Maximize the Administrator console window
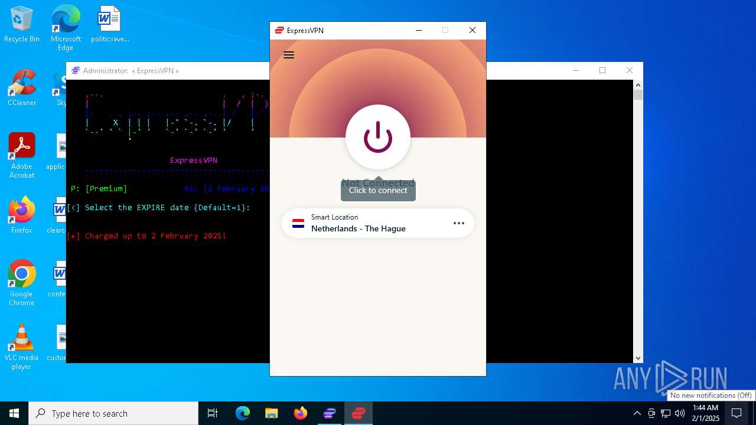Viewport: 756px width, 425px height. pos(602,70)
